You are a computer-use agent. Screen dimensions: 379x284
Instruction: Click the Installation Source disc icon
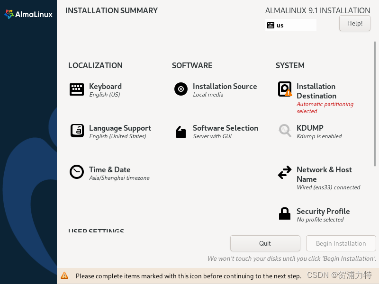(181, 89)
